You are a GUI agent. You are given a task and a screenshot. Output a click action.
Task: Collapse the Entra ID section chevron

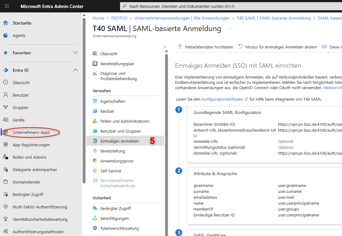click(76, 70)
